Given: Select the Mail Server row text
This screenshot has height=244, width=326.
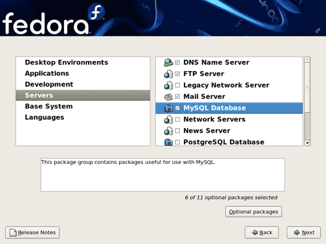Looking at the screenshot, I should pos(204,96).
